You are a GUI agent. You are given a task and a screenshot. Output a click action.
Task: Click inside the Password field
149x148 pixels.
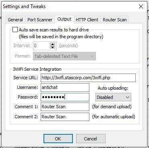tap(65, 97)
